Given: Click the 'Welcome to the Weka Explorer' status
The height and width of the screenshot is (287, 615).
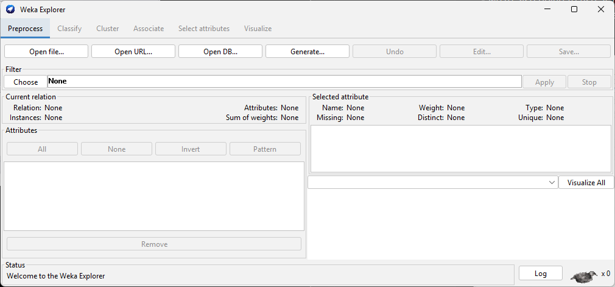Looking at the screenshot, I should [56, 276].
